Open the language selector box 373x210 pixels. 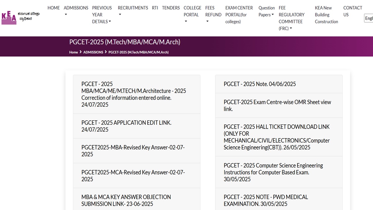[369, 18]
